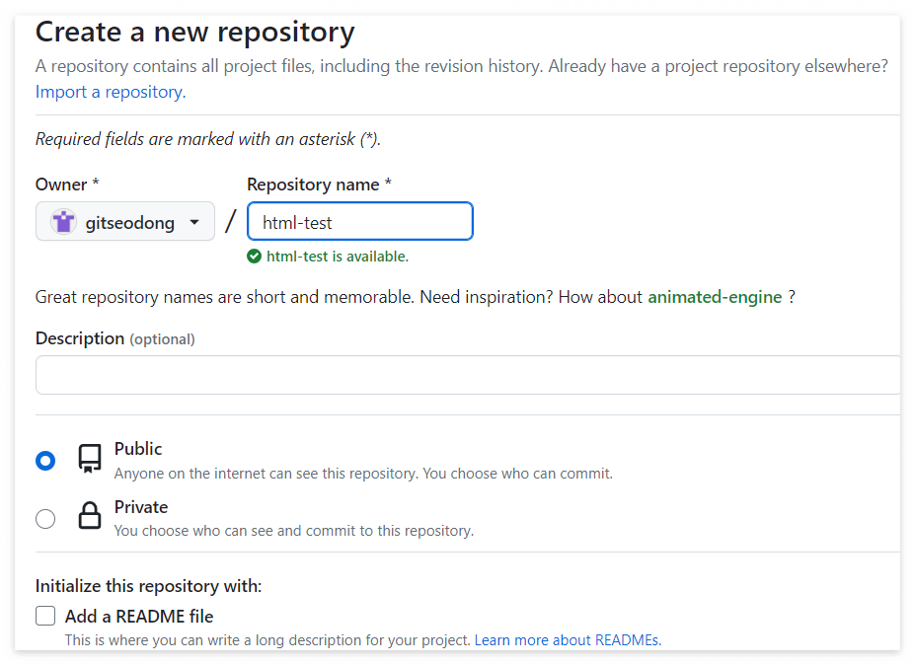Screen dimensions: 915x665
Task: Open "Learn more about READMEs"
Action: coord(568,639)
